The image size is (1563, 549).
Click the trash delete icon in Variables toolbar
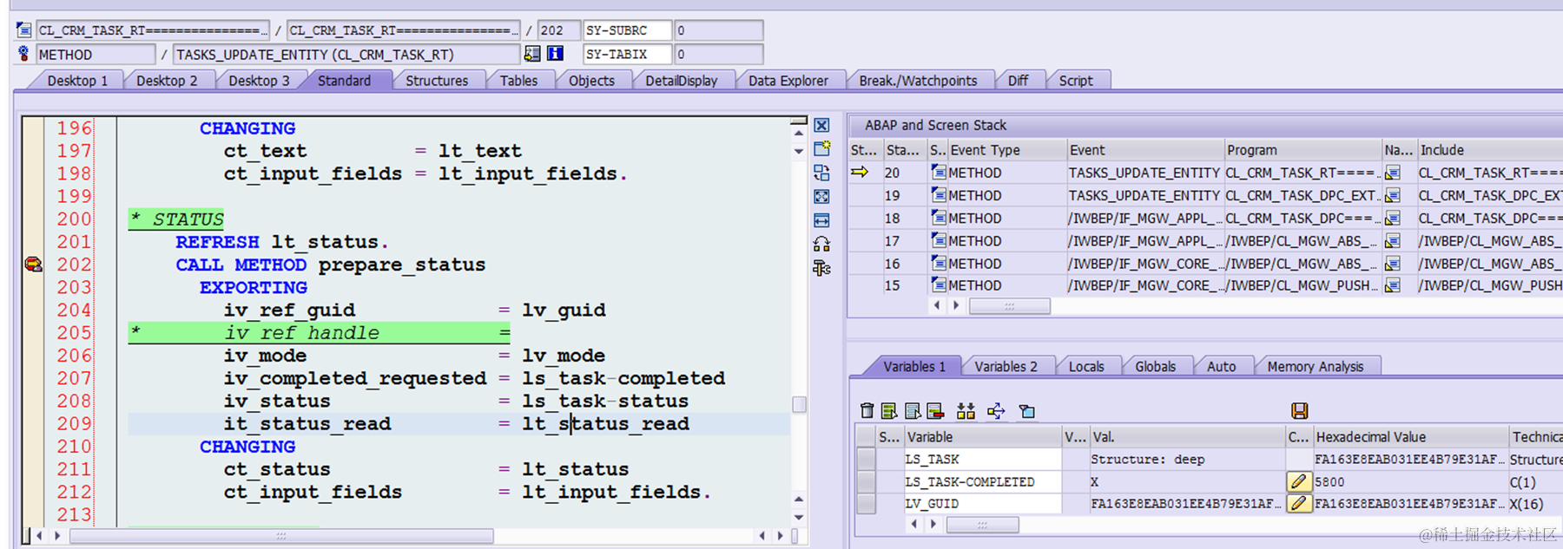(x=867, y=411)
